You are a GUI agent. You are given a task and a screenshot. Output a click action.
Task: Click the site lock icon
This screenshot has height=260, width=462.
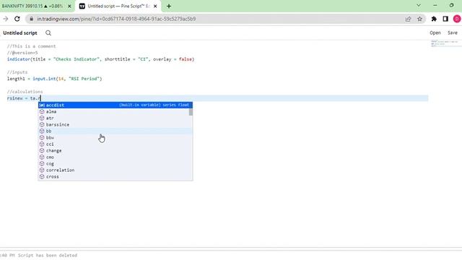coord(31,19)
